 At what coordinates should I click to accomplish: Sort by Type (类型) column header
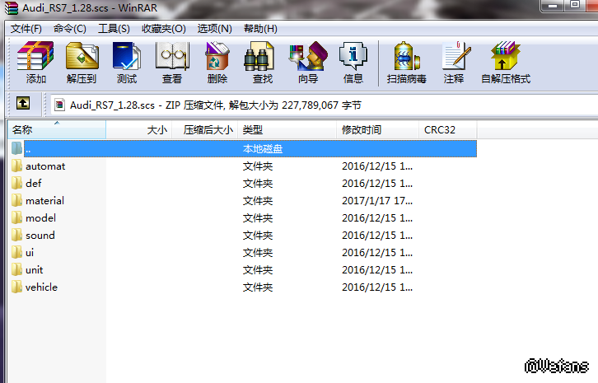287,129
